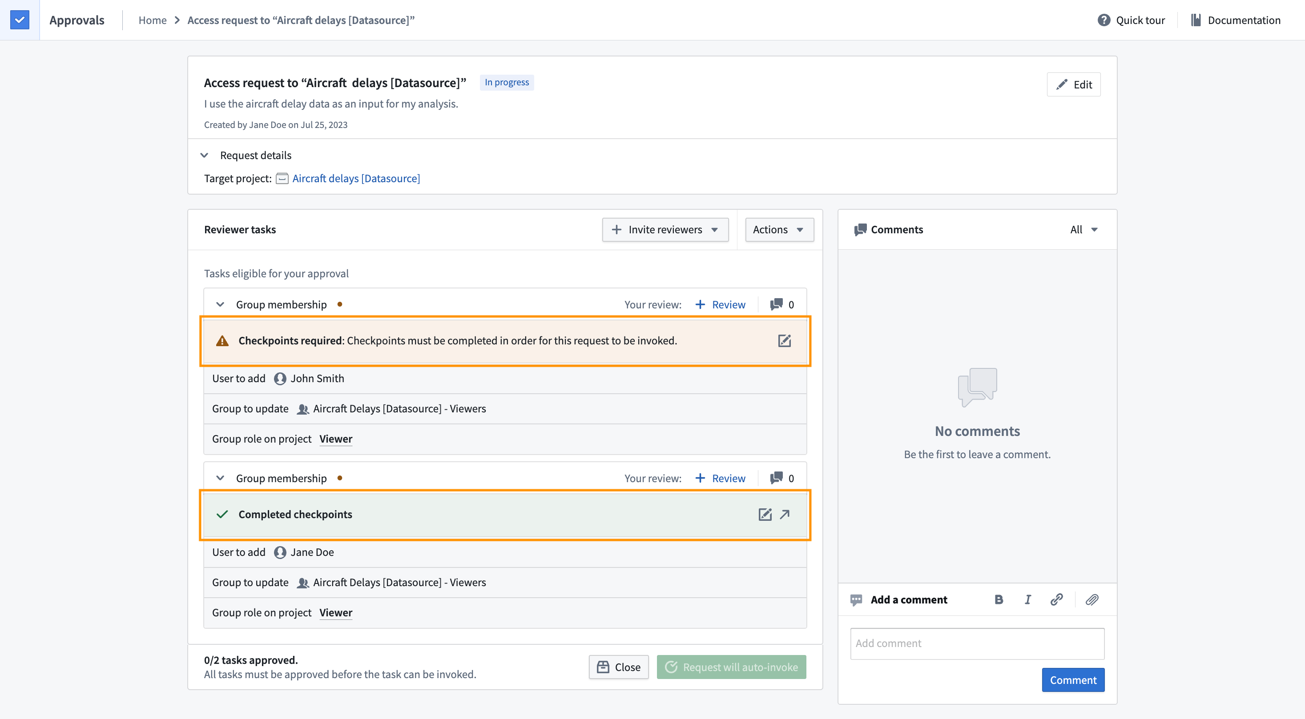Click the comment bubble icon next to first Group membership
The height and width of the screenshot is (719, 1305).
pyautogui.click(x=776, y=304)
